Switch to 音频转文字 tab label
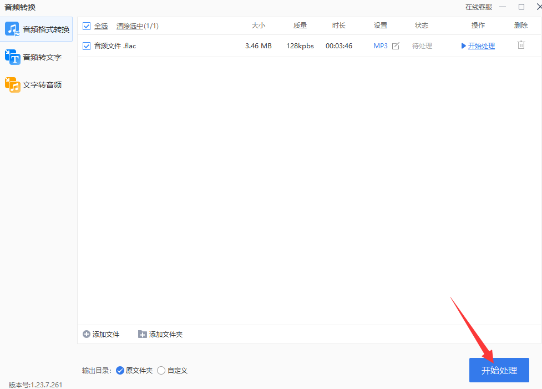The width and height of the screenshot is (542, 389). (42, 57)
